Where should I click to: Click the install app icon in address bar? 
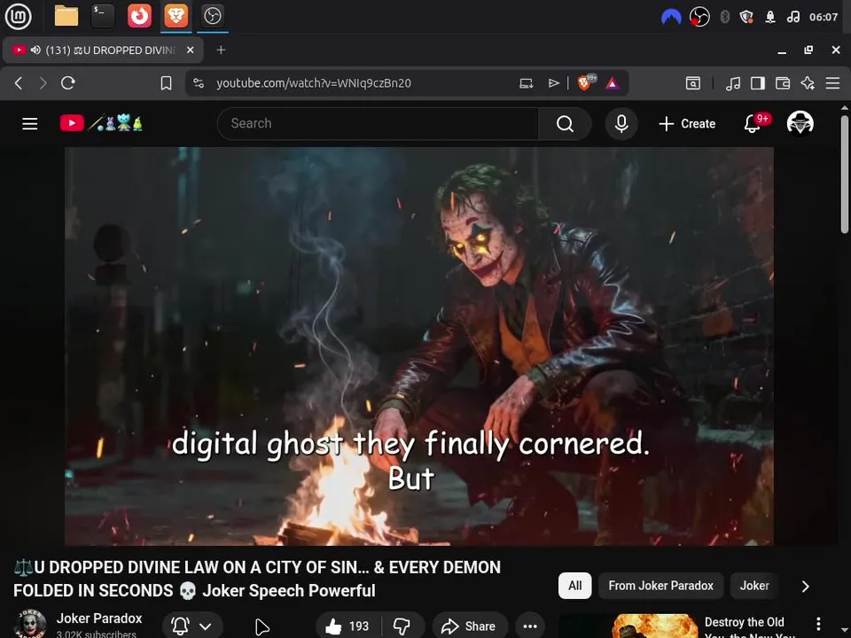point(526,83)
